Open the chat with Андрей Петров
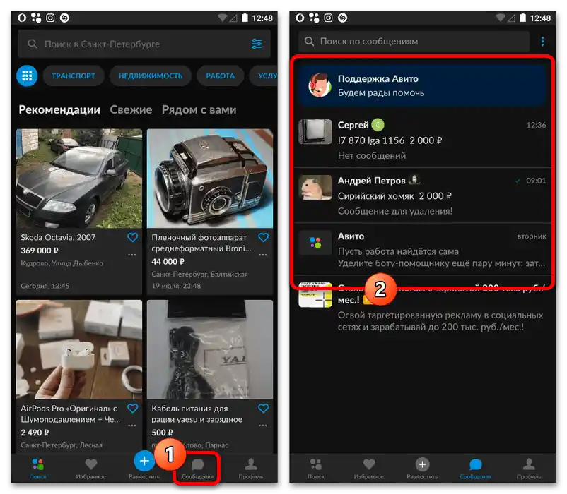This screenshot has height=494, width=567. pyautogui.click(x=422, y=195)
